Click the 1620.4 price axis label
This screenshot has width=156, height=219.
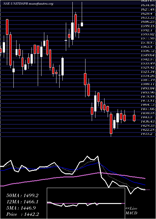tap(147, 14)
